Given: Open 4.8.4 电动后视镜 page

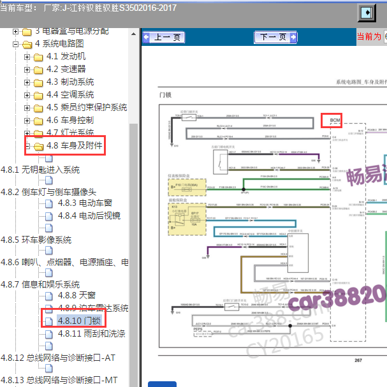Looking at the screenshot, I should tap(89, 215).
